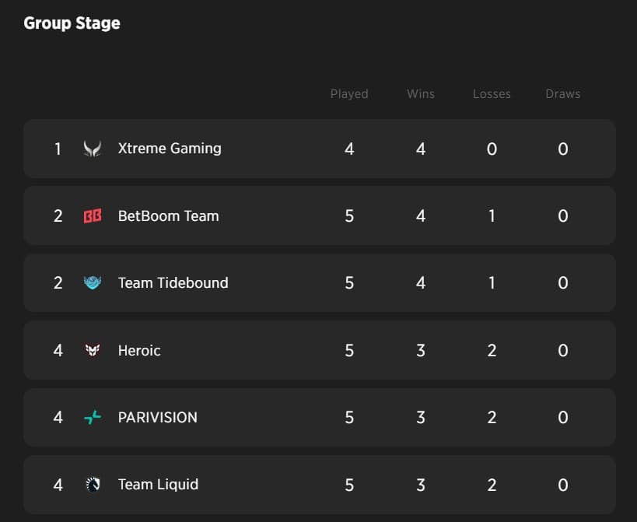Click Xtreme Gaming's rank number 1
The image size is (637, 522).
[x=58, y=149]
